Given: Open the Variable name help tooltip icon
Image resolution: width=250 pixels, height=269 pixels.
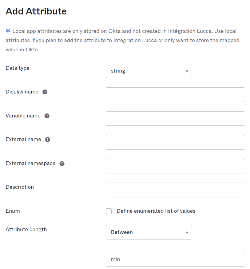Looking at the screenshot, I should coord(47,116).
